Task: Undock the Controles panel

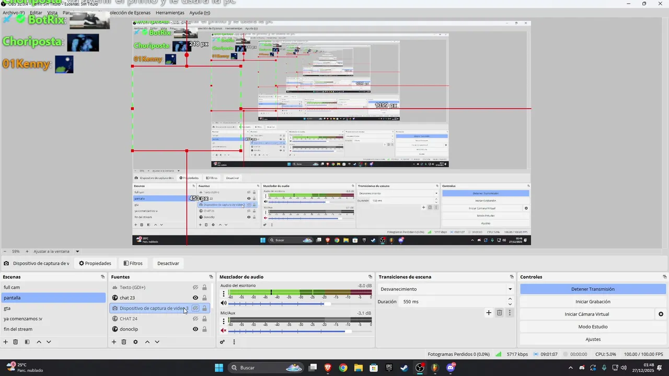Action: 665,277
